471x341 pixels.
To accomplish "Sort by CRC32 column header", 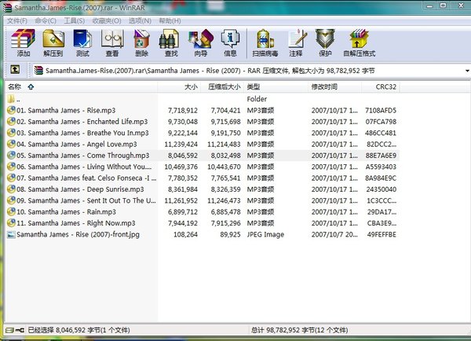I will (x=381, y=87).
